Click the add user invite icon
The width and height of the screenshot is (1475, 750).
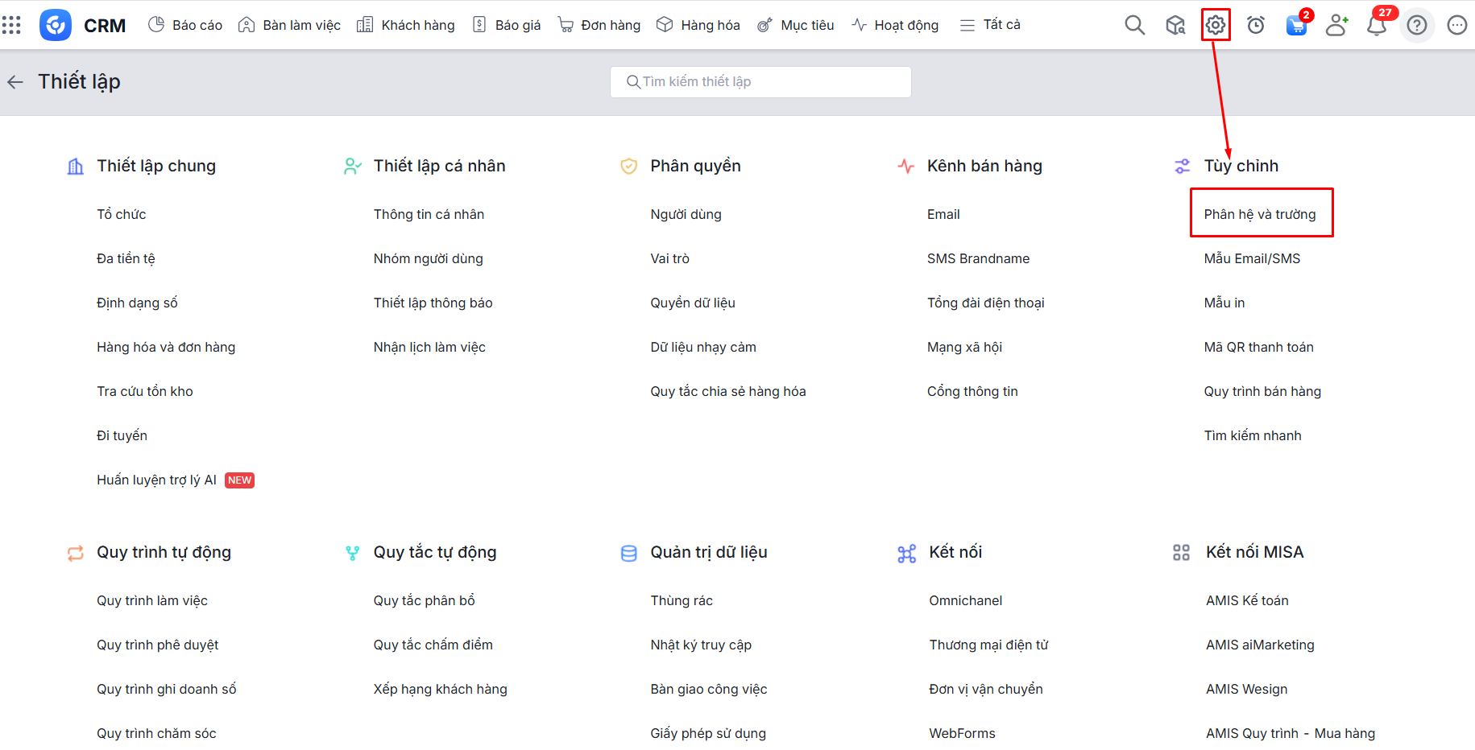[x=1336, y=25]
